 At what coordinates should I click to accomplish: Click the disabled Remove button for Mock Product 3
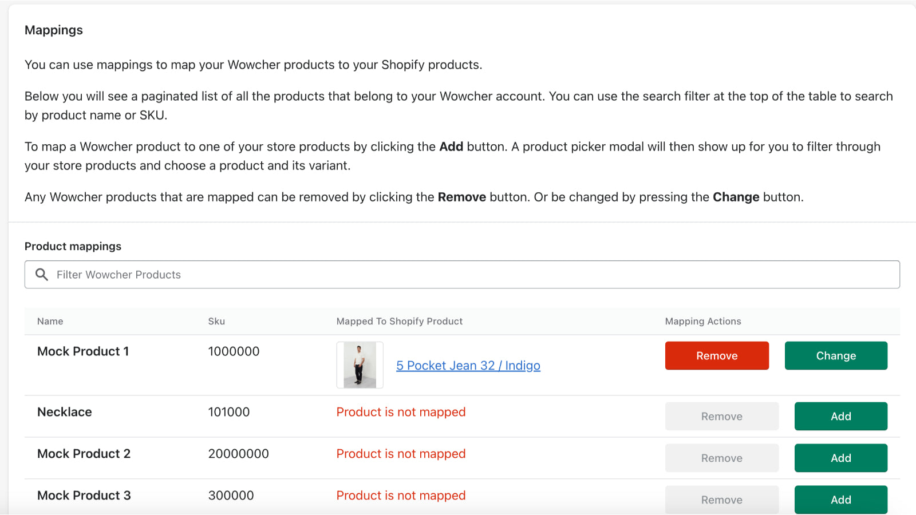tap(721, 500)
